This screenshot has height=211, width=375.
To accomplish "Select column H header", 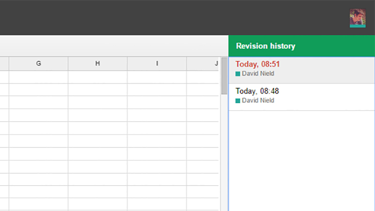I will [97, 64].
